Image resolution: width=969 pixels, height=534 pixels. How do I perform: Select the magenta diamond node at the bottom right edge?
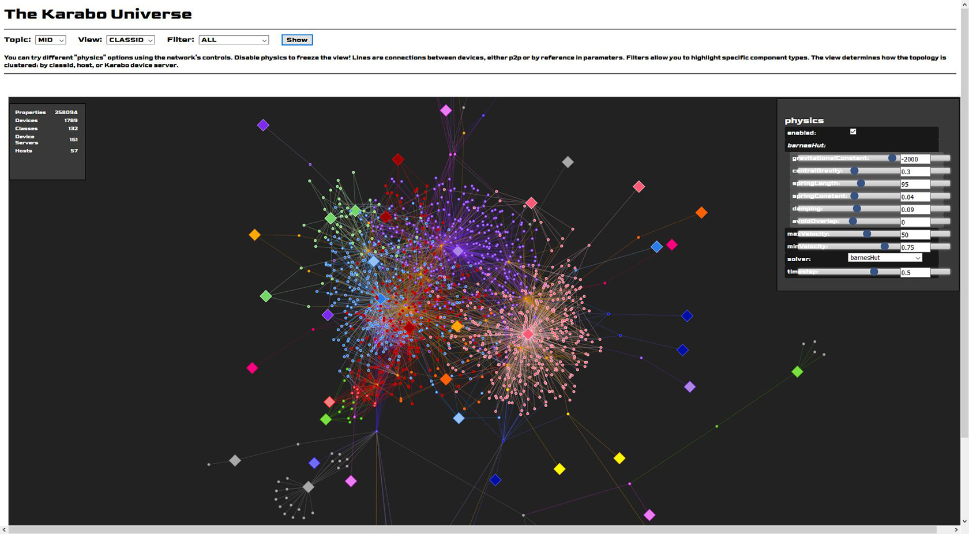click(649, 515)
